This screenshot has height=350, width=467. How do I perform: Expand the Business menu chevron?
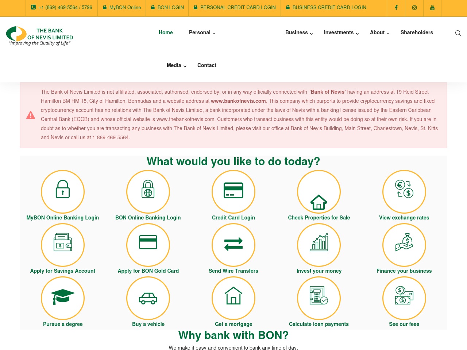(x=311, y=33)
